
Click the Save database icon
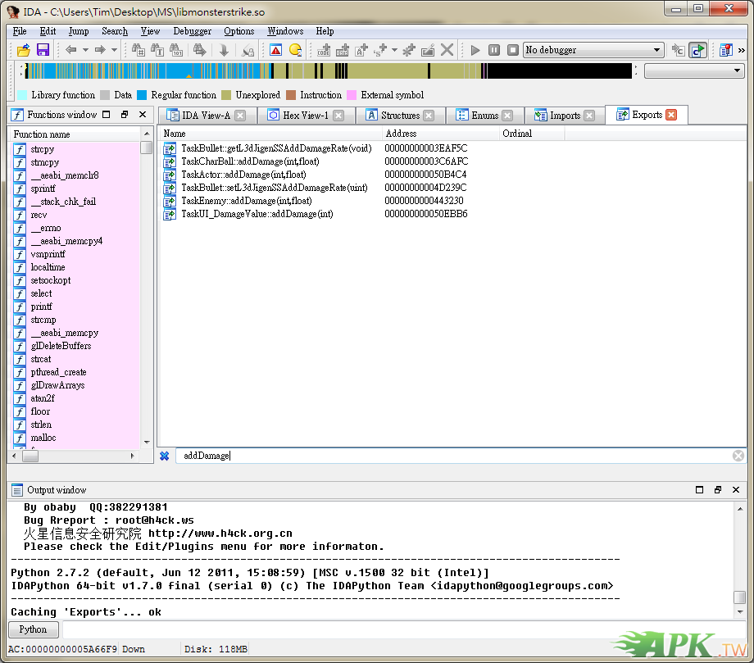click(43, 51)
